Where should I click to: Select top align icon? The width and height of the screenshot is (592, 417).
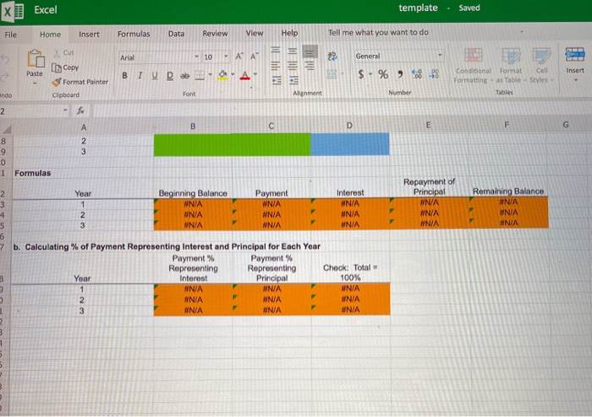click(x=276, y=51)
